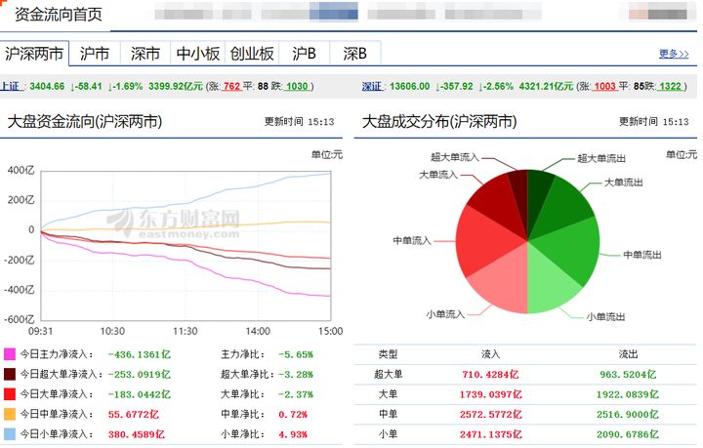The height and width of the screenshot is (448, 703).
Task: Open 上证 falling count 1030 link
Action: tap(297, 86)
